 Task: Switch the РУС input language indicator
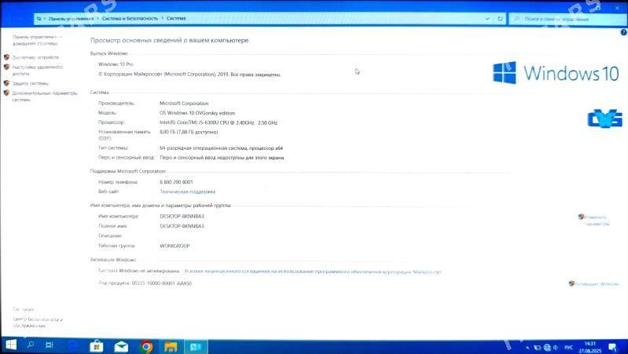(x=569, y=348)
